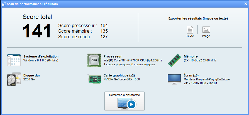Click the Score de rendu value 127

[x=104, y=37]
